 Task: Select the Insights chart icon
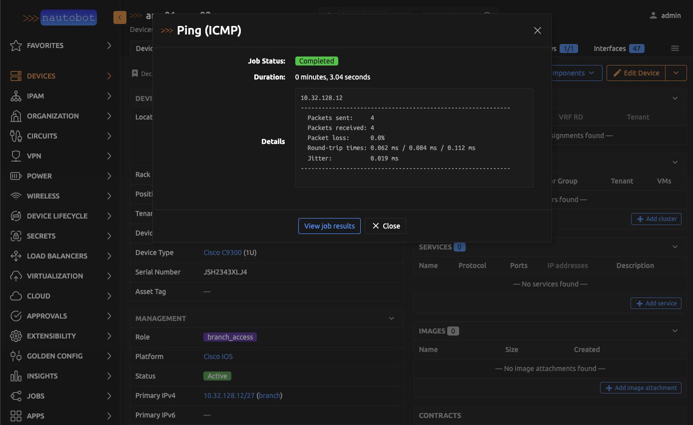point(16,376)
